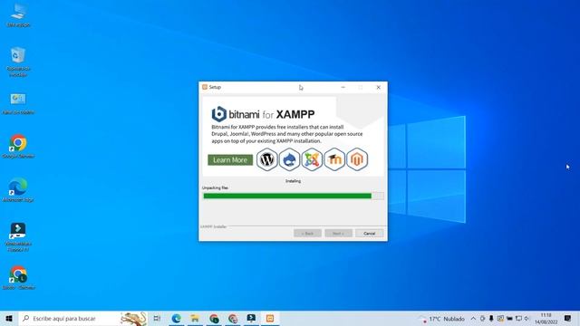
Task: Open the taskbar clock and date
Action: 546,319
